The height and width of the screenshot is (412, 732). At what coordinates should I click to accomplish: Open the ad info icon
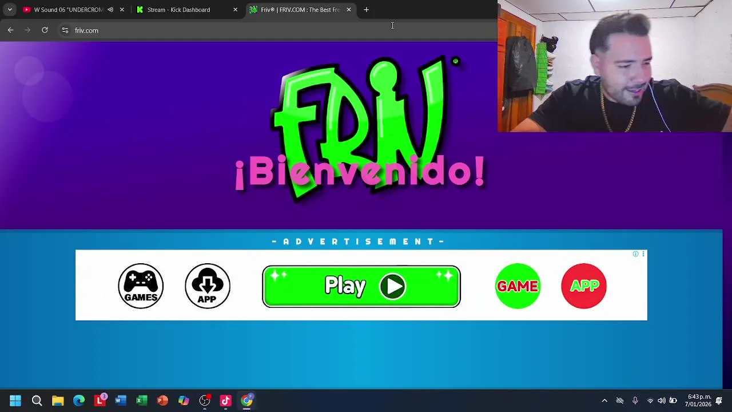tap(635, 254)
